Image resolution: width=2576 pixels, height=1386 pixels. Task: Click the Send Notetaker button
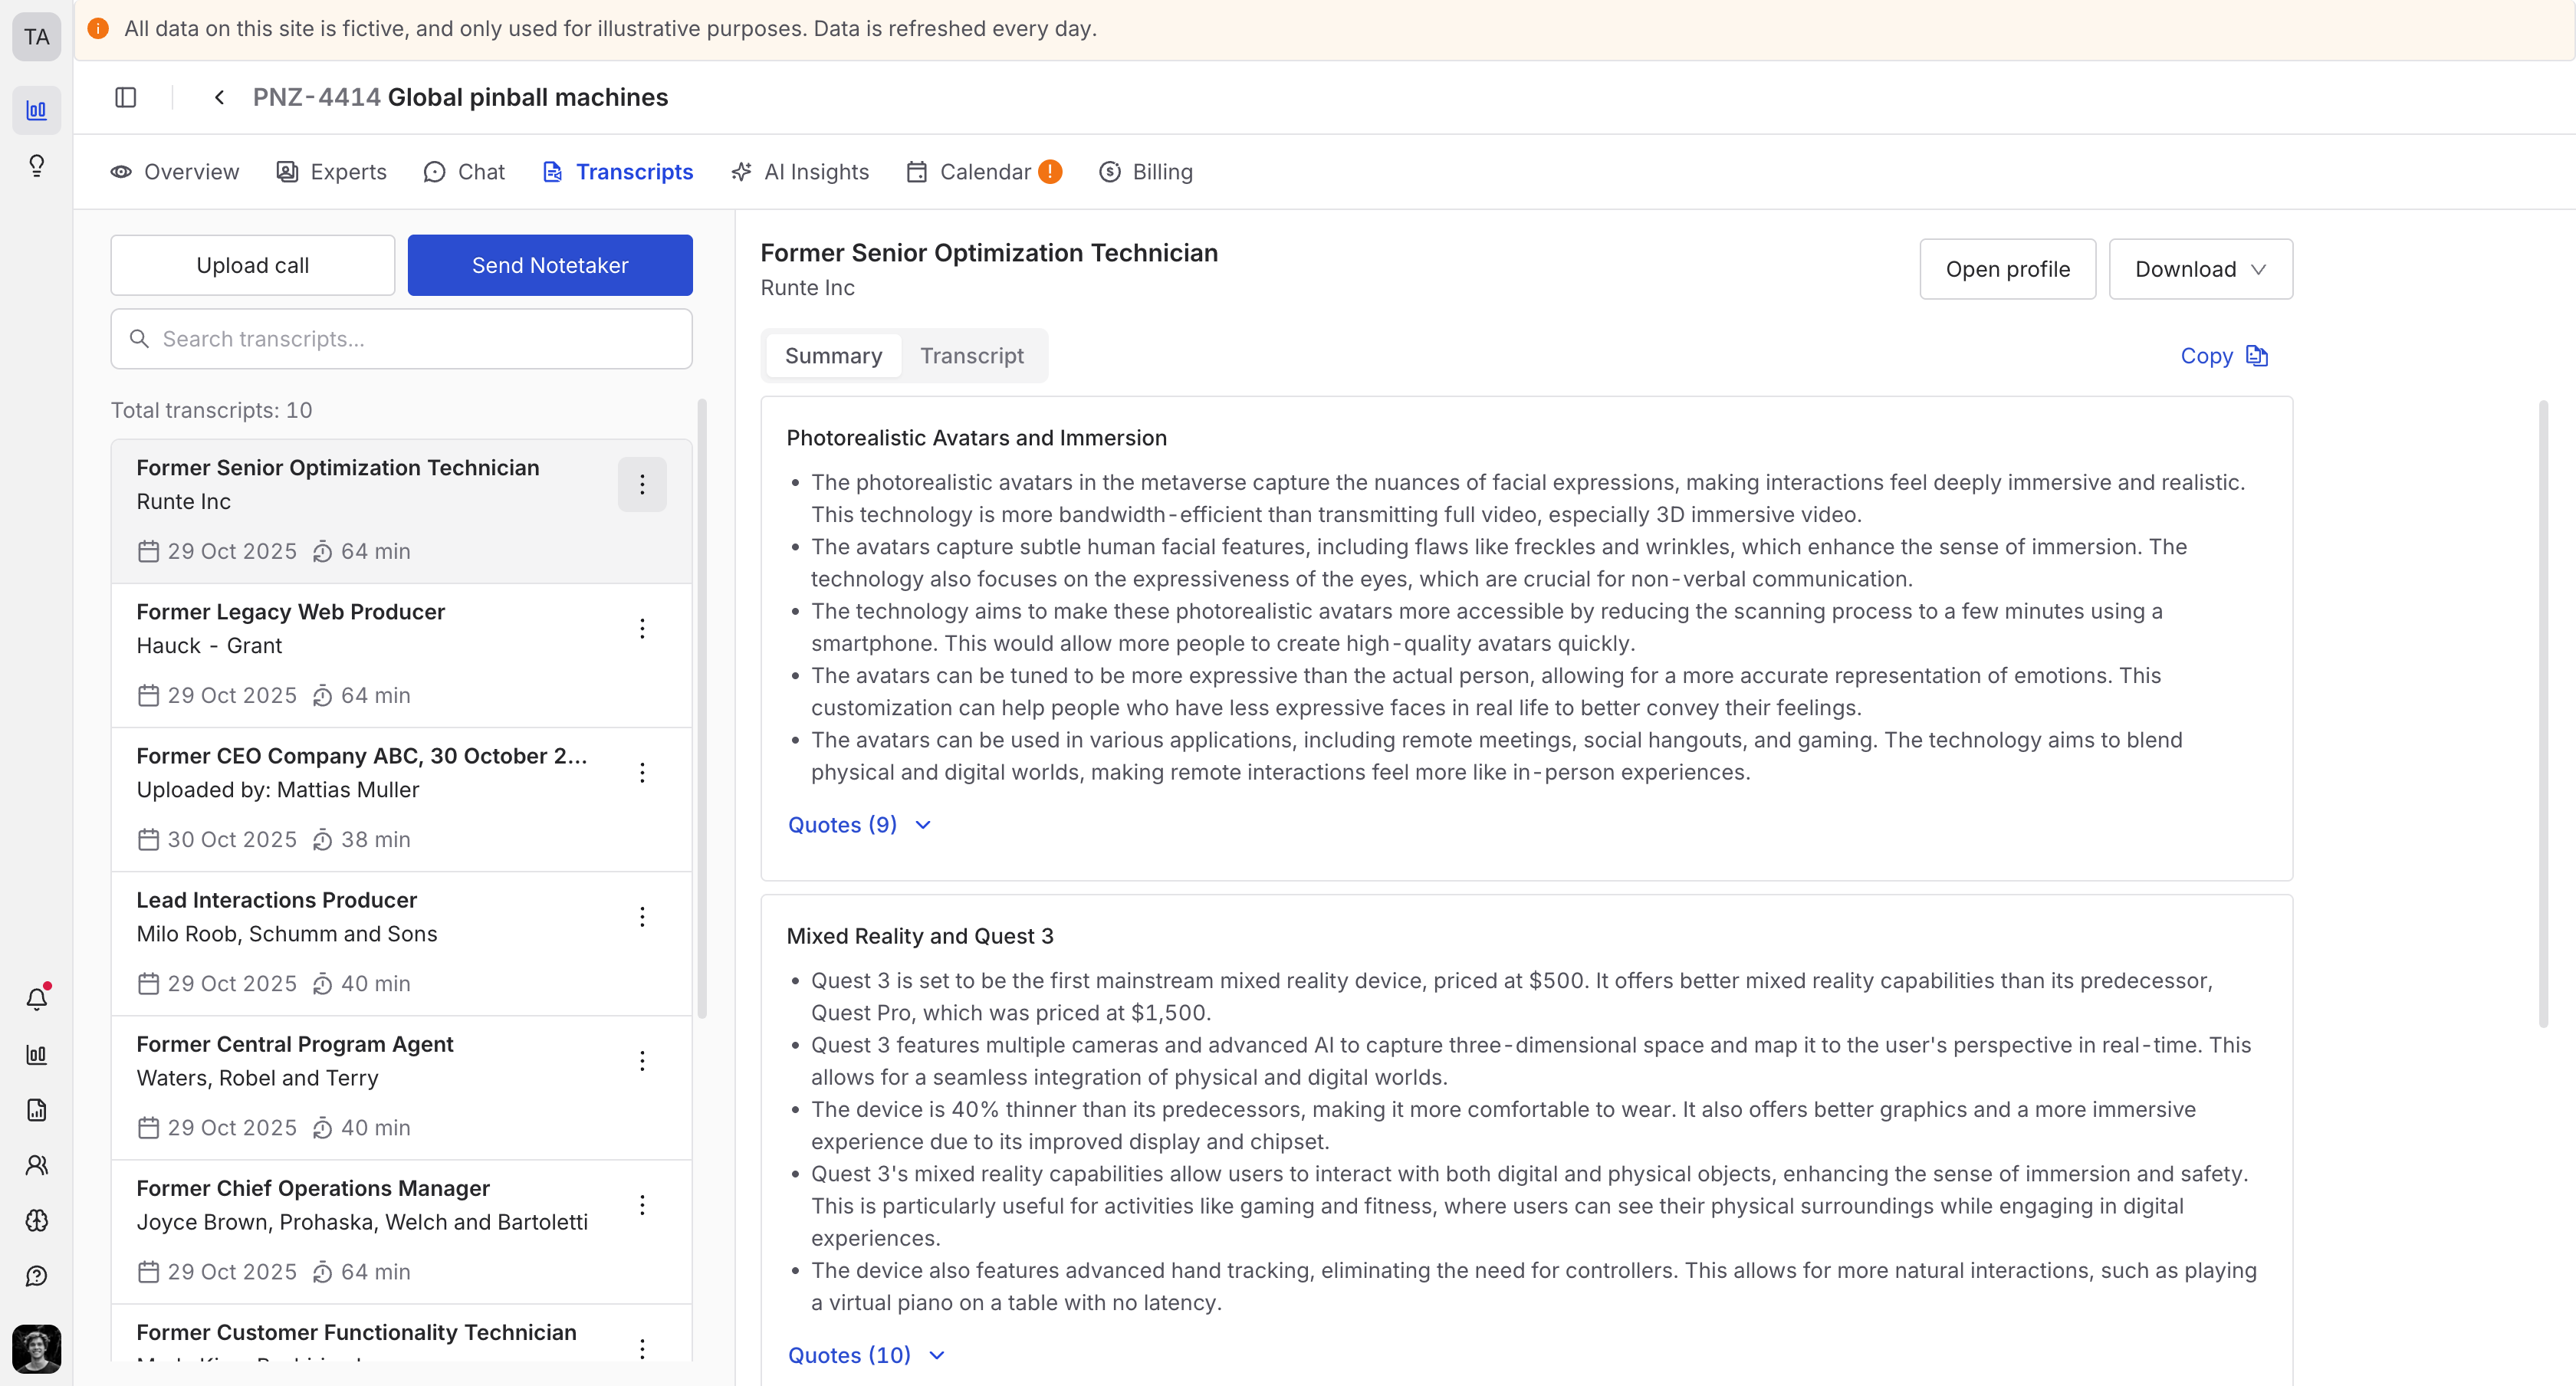550,265
